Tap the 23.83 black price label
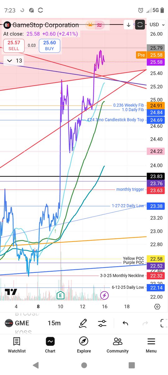The height and width of the screenshot is (375, 168). (x=156, y=177)
